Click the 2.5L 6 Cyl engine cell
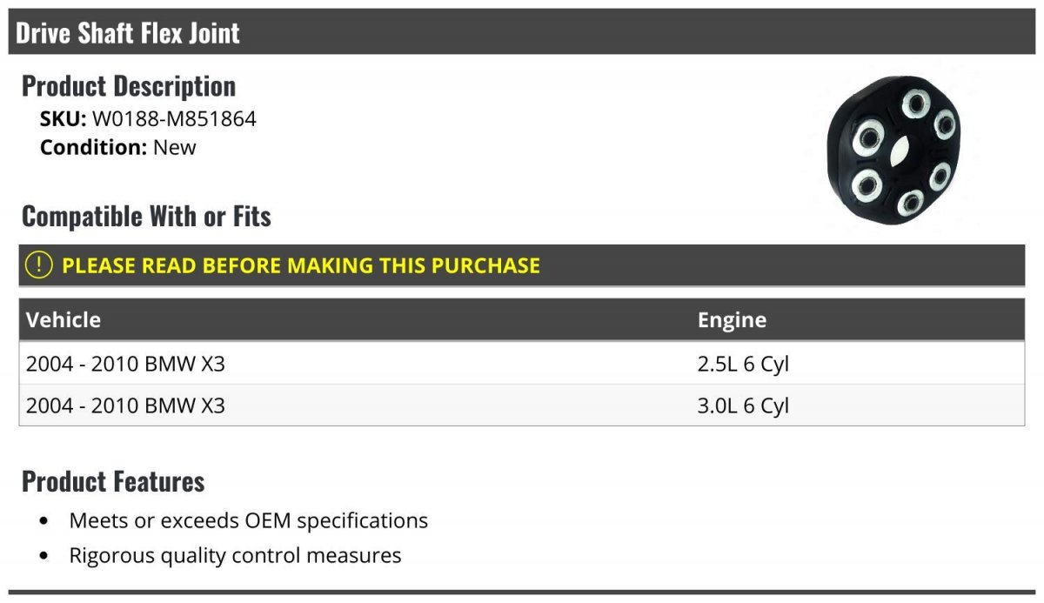The height and width of the screenshot is (603, 1044). tap(743, 364)
